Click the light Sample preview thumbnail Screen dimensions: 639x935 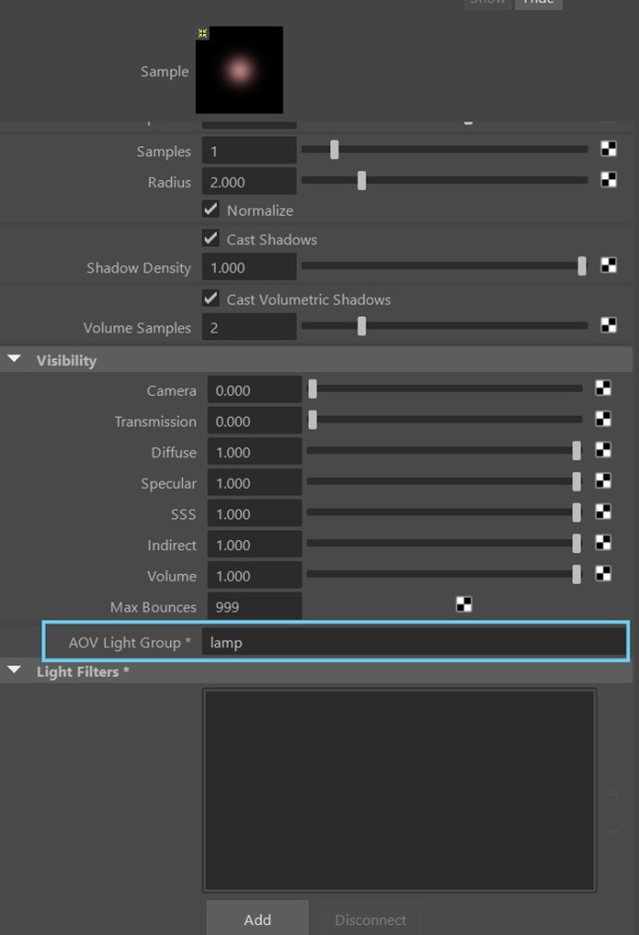pos(240,70)
